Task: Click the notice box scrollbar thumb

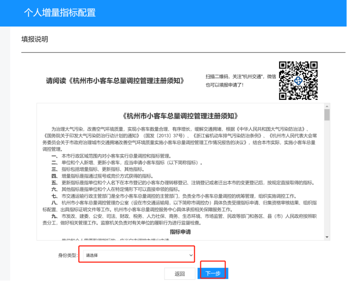Action: 327,115
